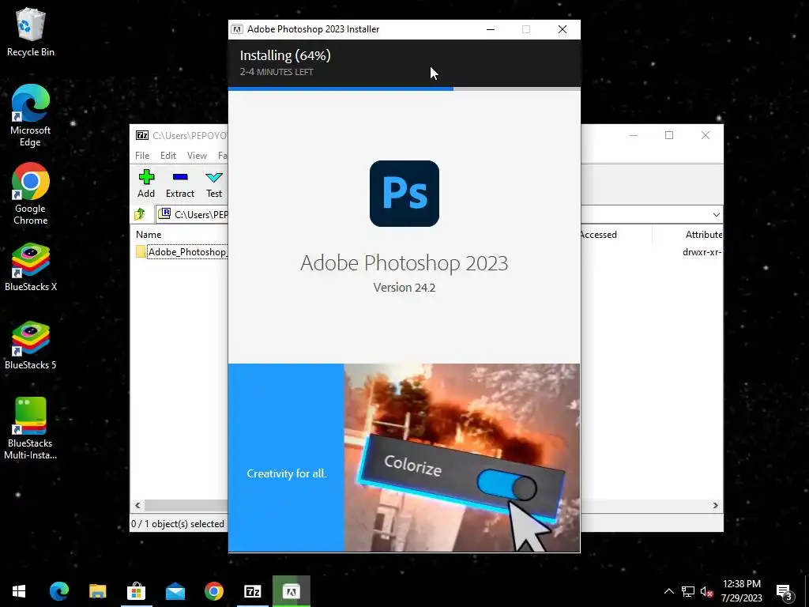Open the Mail app from the taskbar
The image size is (809, 607).
pos(175,591)
